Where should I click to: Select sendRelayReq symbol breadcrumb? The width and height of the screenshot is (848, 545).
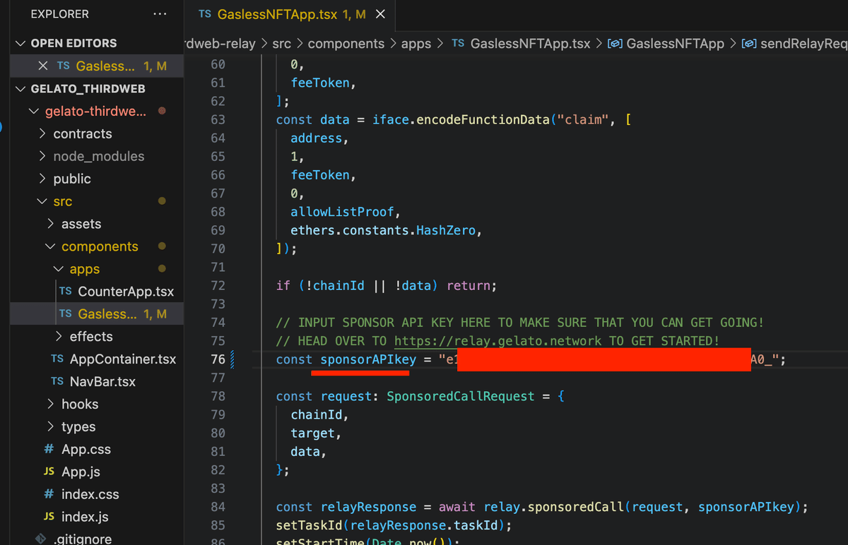[x=803, y=44]
